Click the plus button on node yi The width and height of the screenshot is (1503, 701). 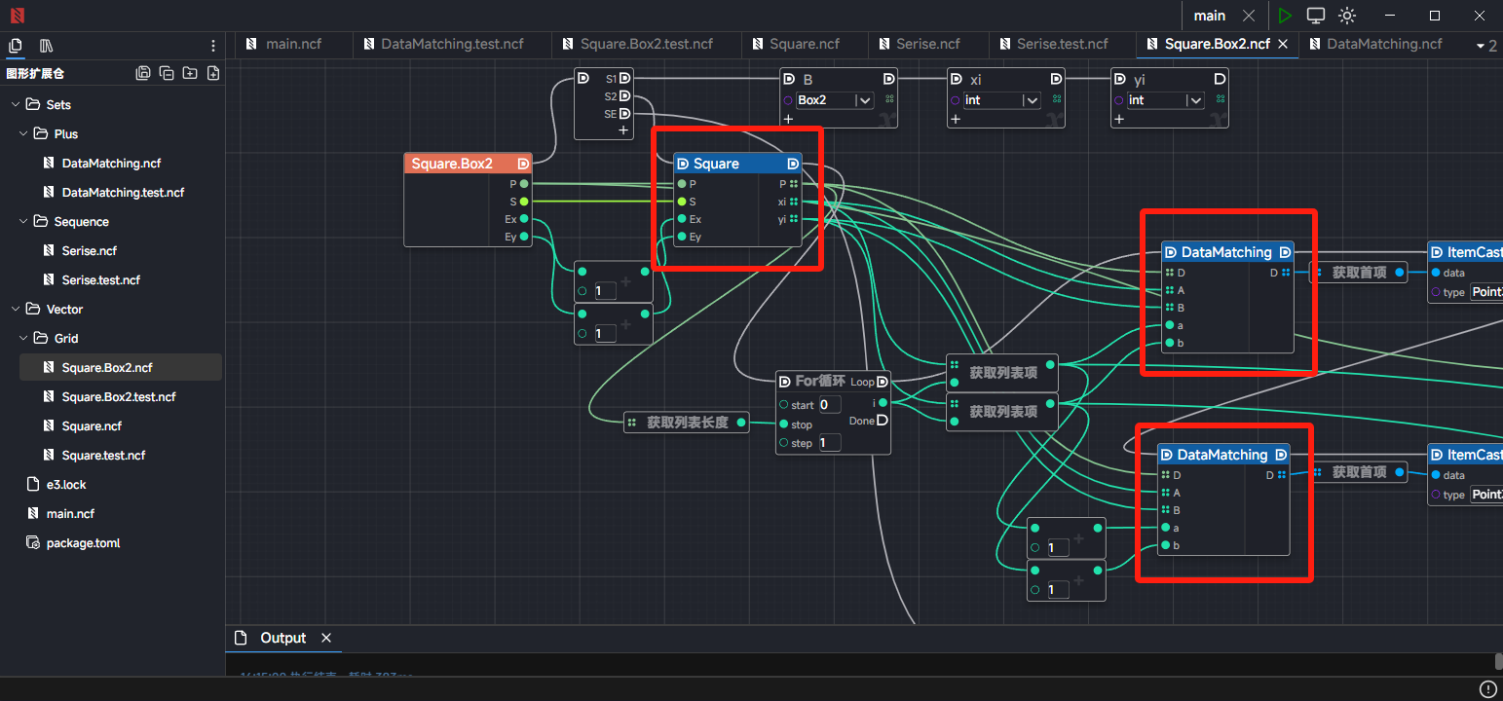pyautogui.click(x=1119, y=119)
